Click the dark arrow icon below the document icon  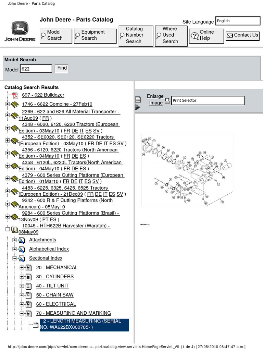click(x=138, y=107)
